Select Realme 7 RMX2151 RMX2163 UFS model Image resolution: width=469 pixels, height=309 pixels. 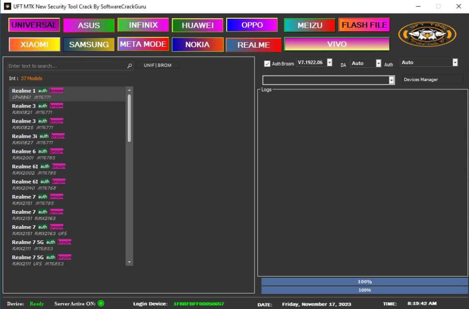pos(68,230)
